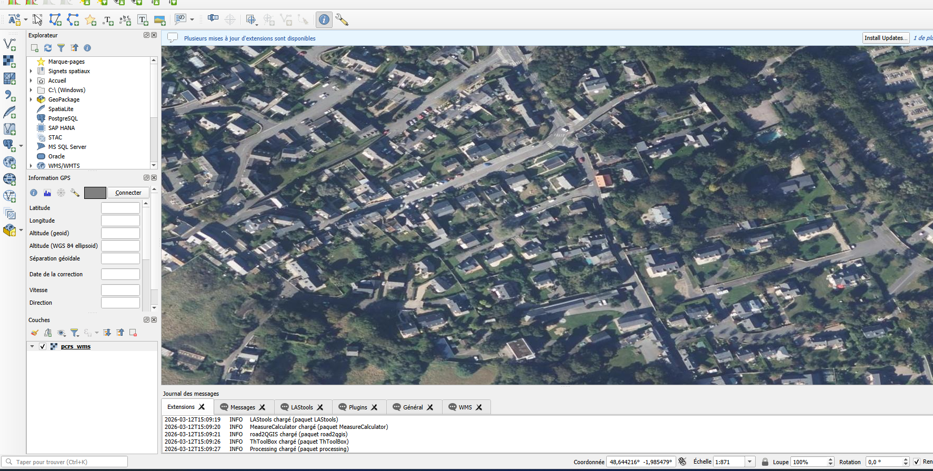Select the star marker annotation tool
Screen dimensions: 933x471
click(91, 20)
